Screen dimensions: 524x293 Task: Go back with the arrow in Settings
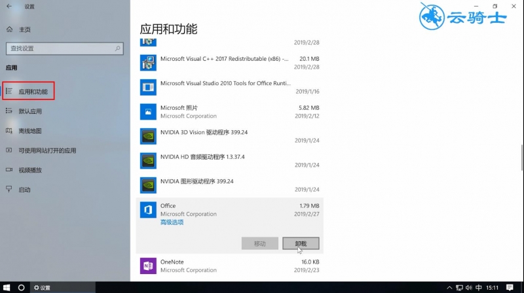coord(9,6)
